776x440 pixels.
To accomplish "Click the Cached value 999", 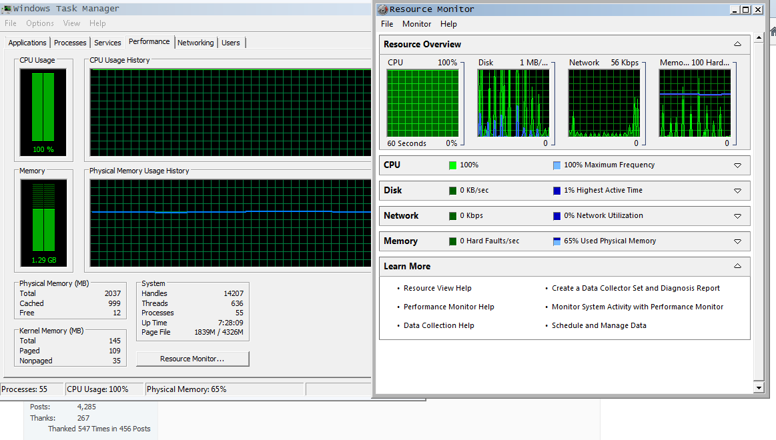I will click(x=114, y=303).
